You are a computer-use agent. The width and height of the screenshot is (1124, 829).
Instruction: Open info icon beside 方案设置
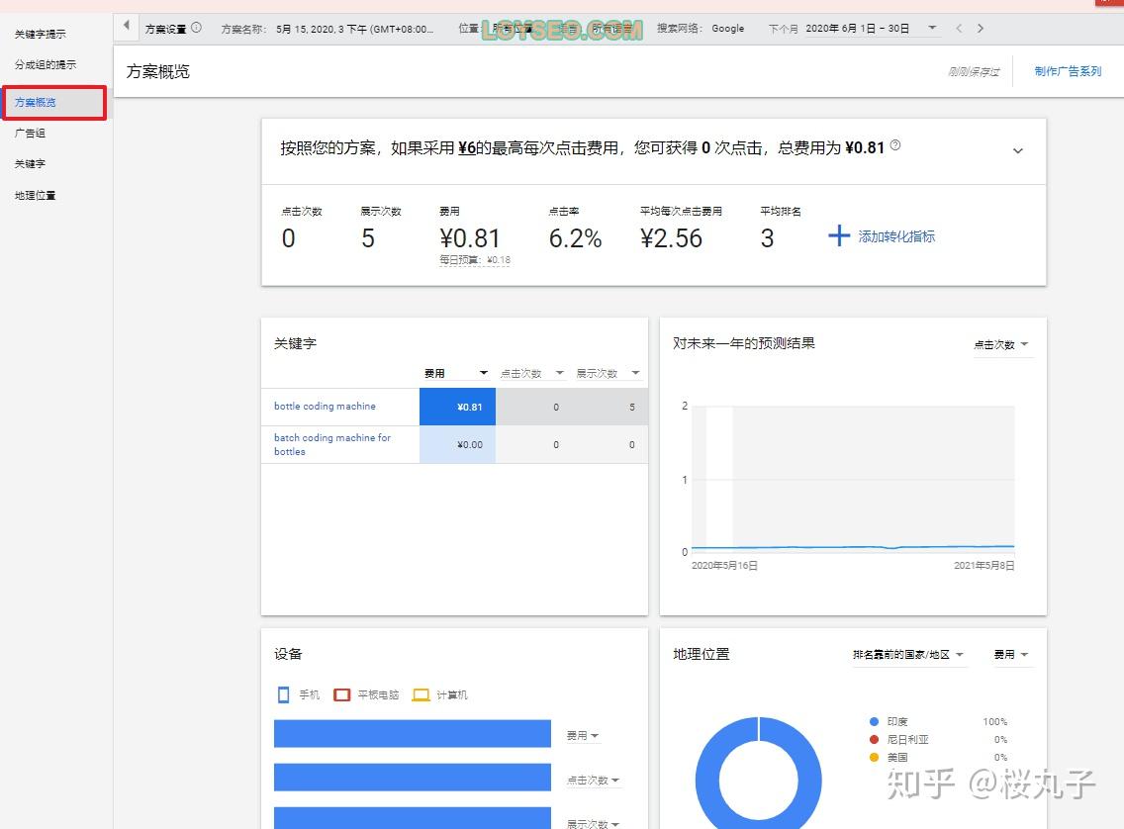tap(197, 28)
